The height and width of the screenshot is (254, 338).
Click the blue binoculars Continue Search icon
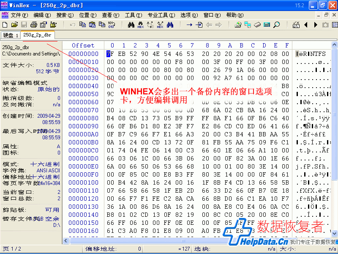coord(170,25)
